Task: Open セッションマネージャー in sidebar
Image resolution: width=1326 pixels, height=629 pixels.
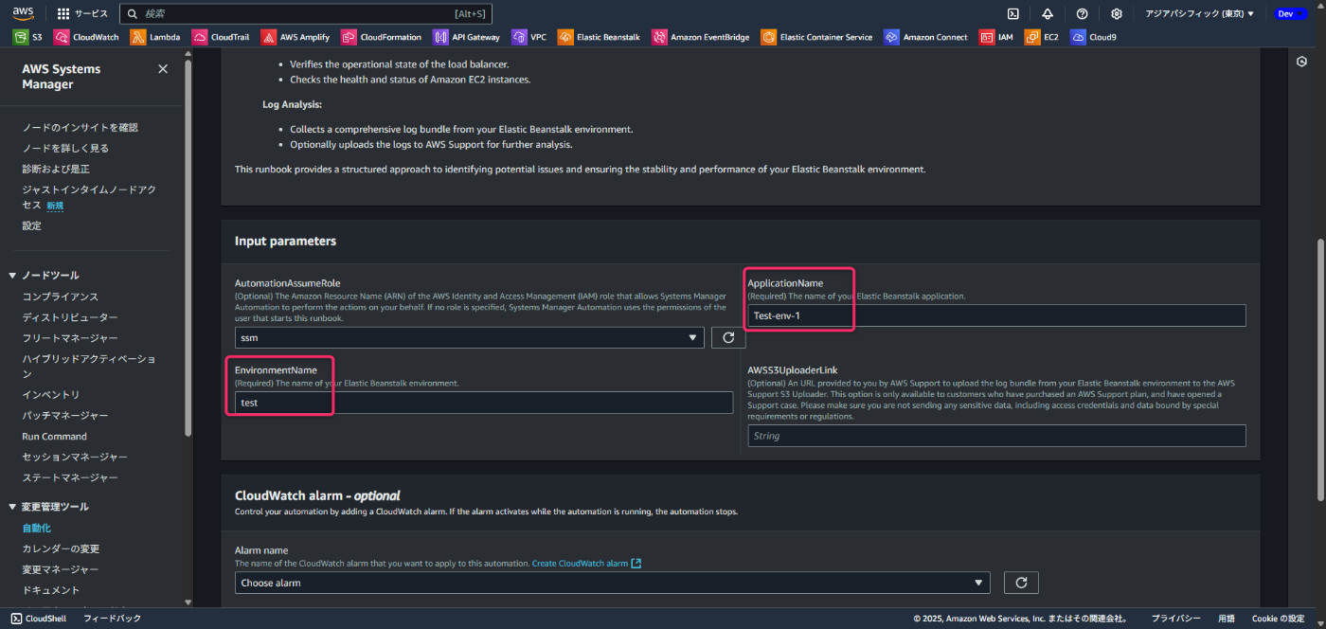Action: [x=75, y=458]
